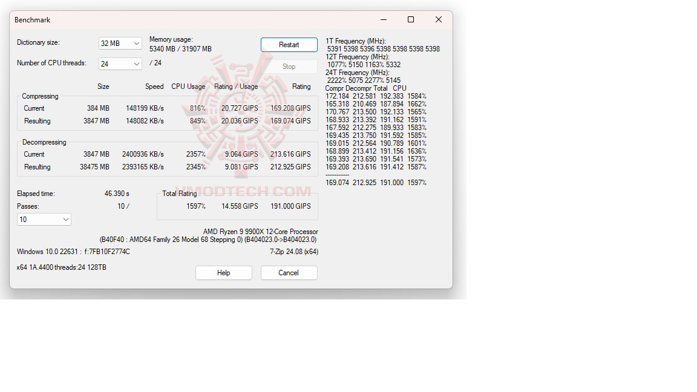Click the Stop button
697x392 pixels.
pos(289,67)
